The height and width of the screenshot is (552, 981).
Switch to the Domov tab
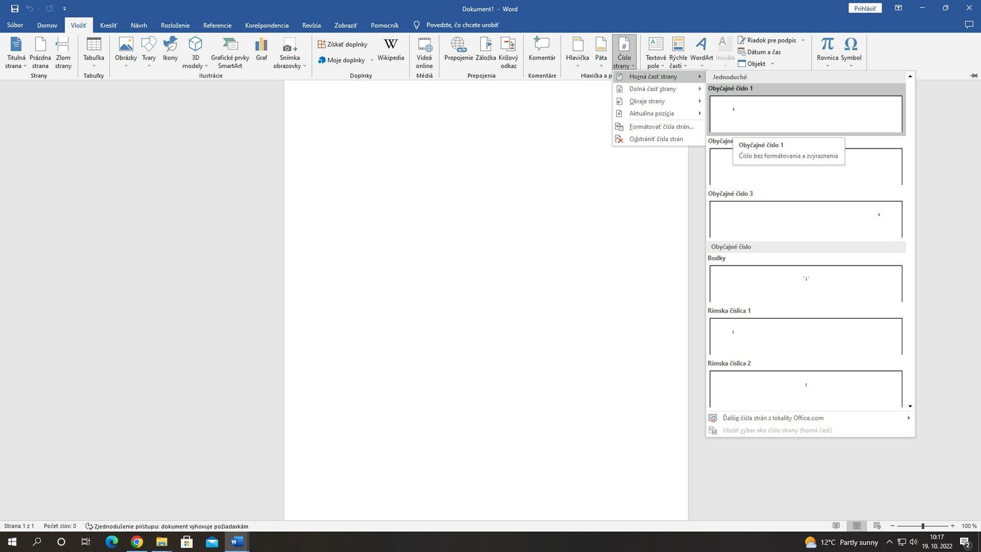(x=47, y=26)
